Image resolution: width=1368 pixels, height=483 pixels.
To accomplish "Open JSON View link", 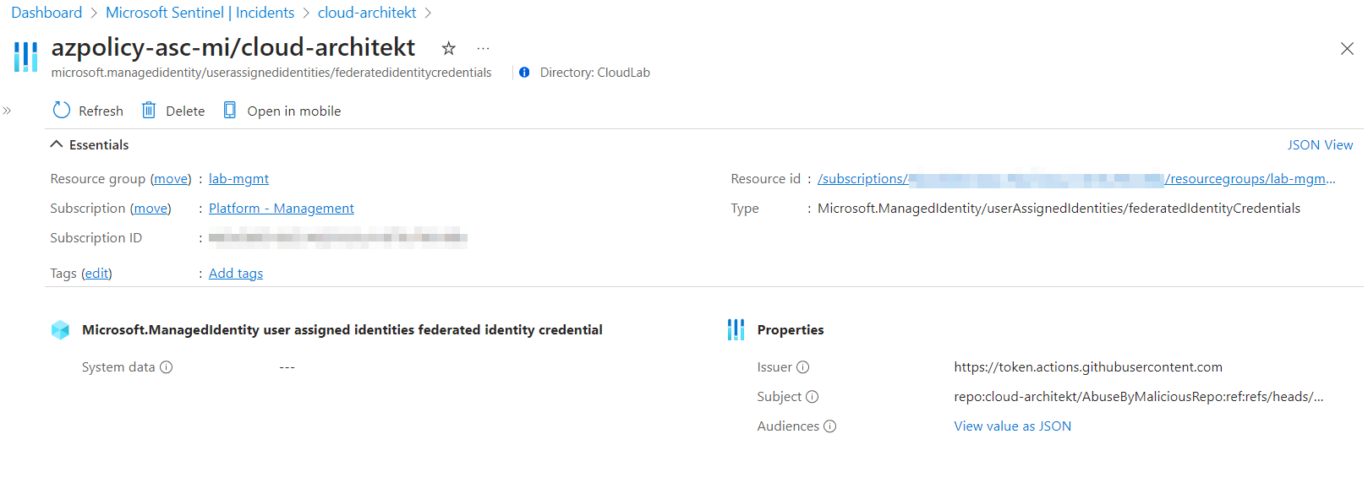I will (1320, 145).
